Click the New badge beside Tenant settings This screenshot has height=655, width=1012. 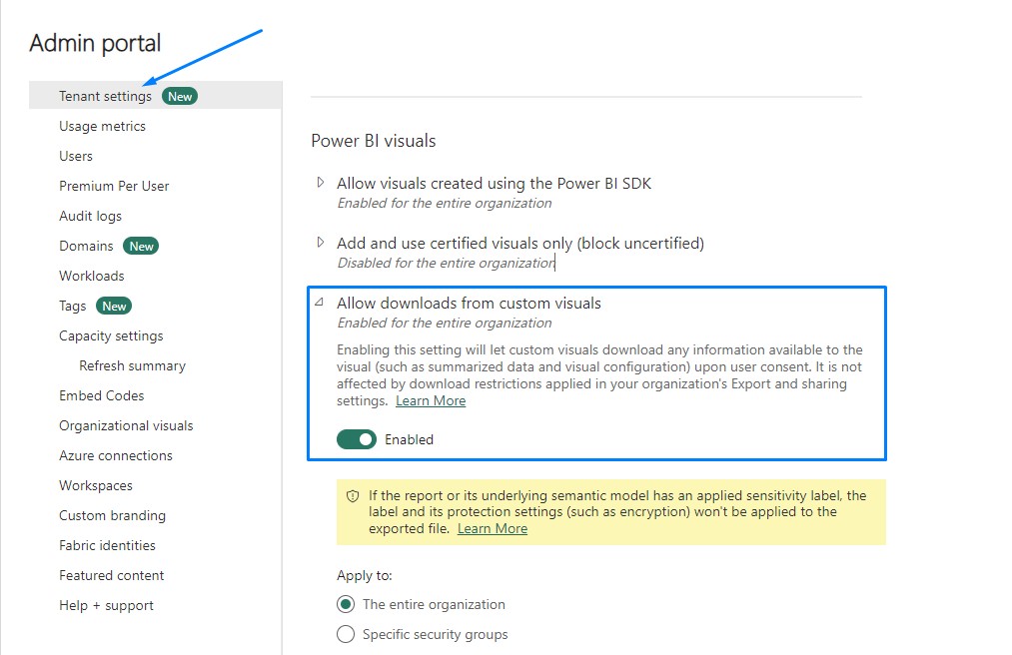180,97
